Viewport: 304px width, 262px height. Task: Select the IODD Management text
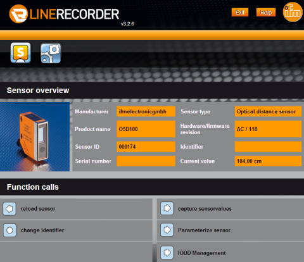point(202,253)
